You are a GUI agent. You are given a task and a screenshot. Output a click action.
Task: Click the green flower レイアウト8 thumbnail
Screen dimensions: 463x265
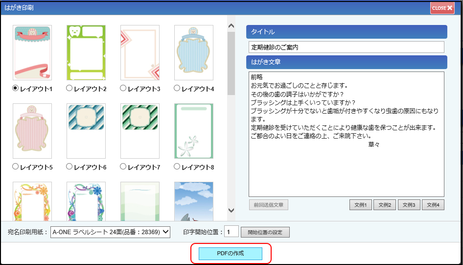(194, 131)
